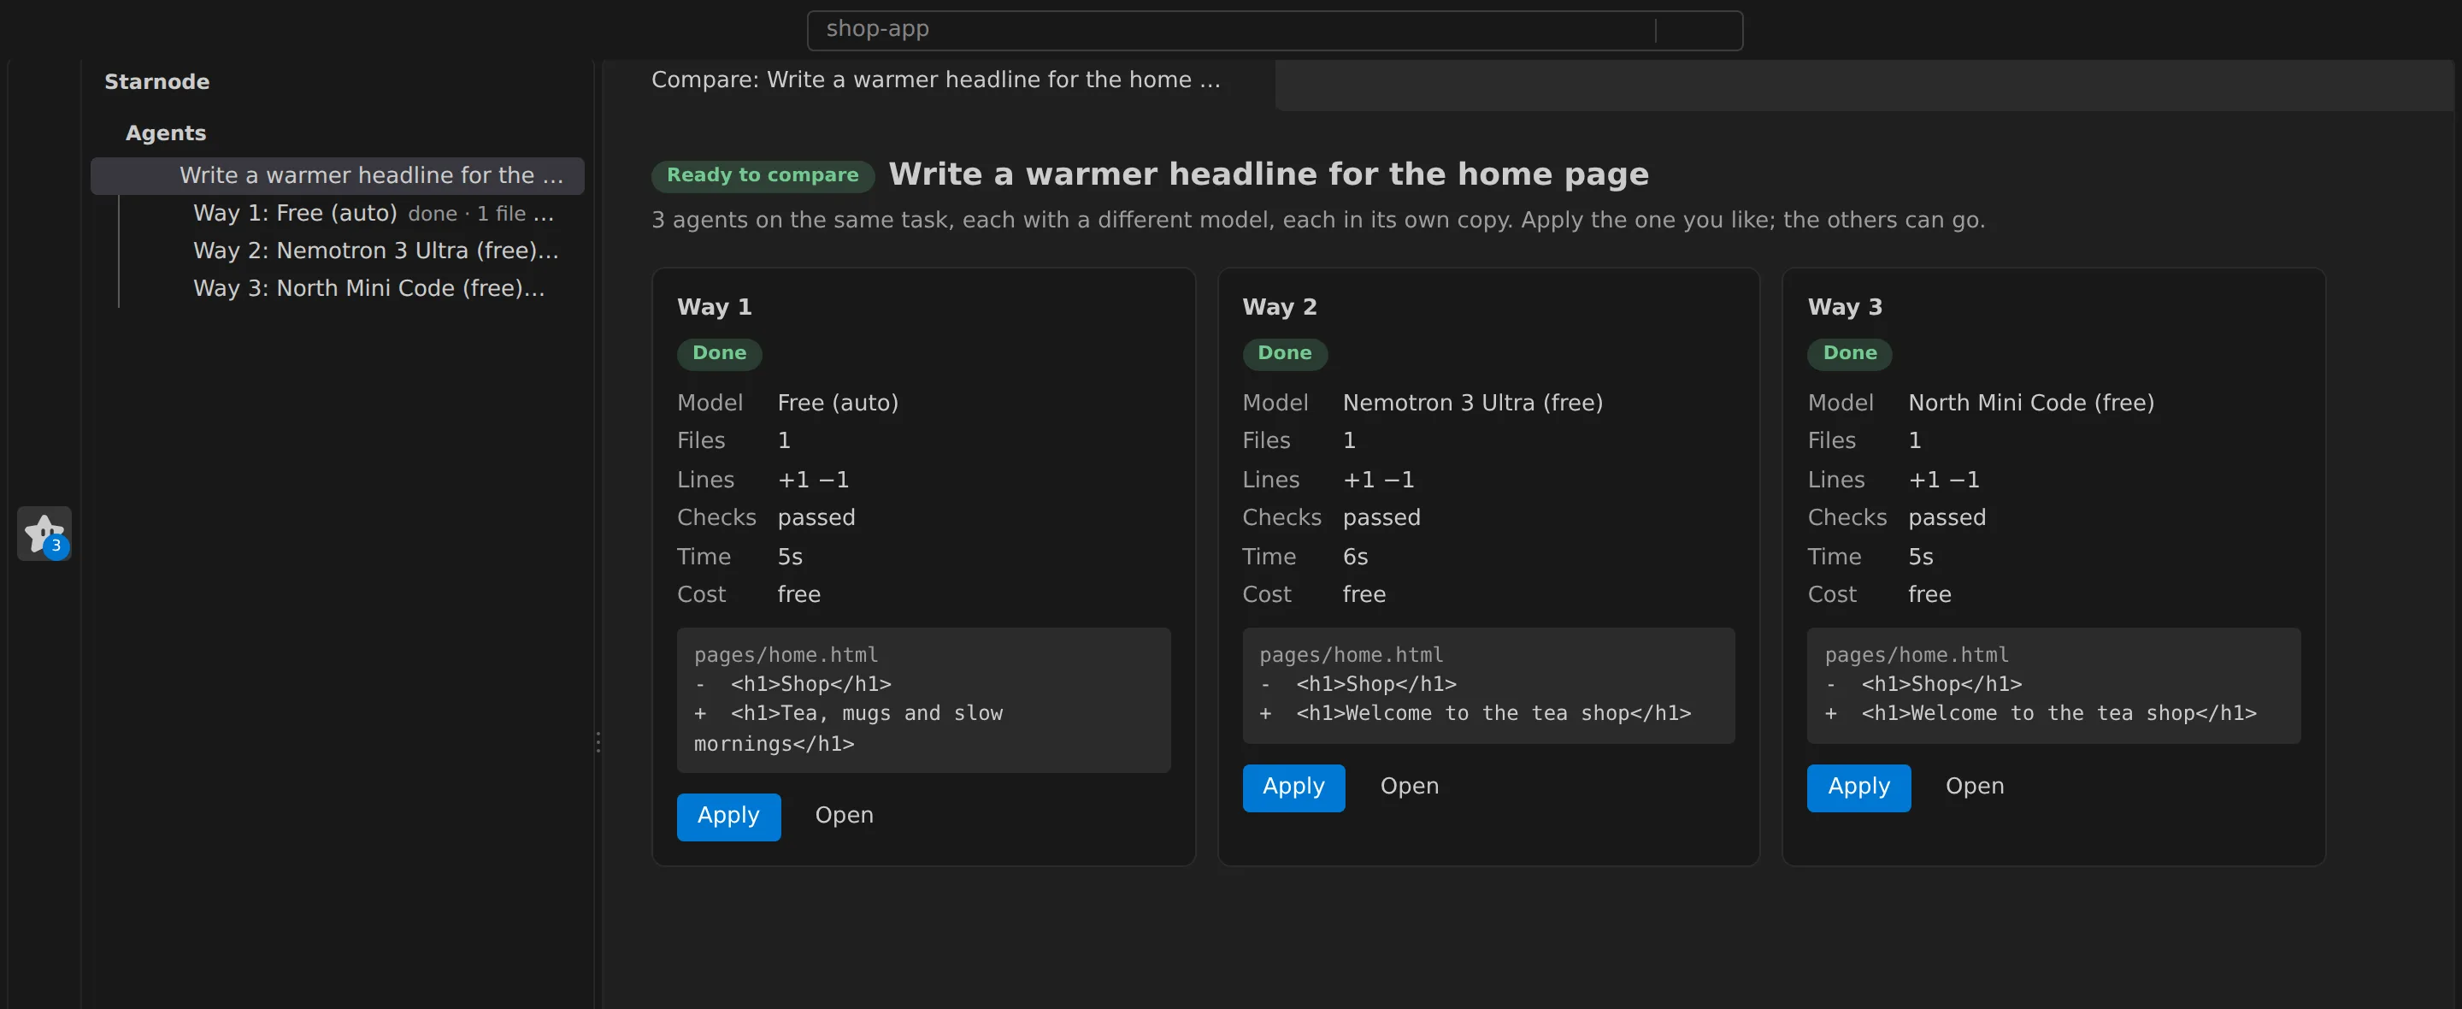Click the 'Tea, mugs and slow mornings' diff line
The height and width of the screenshot is (1009, 2462).
[848, 729]
